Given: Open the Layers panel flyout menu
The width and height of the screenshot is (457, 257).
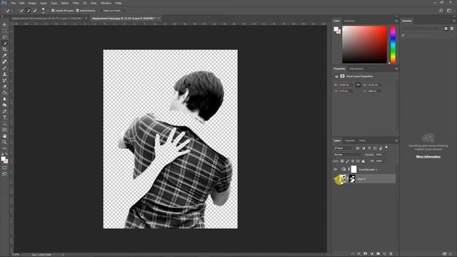Looking at the screenshot, I should (396, 141).
